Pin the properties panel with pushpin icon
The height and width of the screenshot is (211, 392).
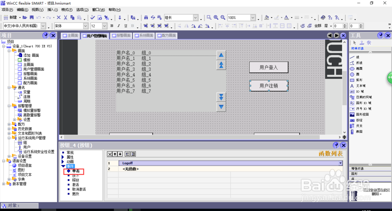coord(336,145)
